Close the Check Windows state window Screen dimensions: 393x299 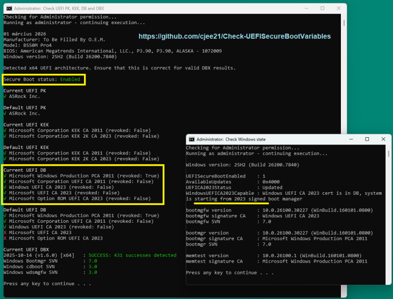click(383, 139)
